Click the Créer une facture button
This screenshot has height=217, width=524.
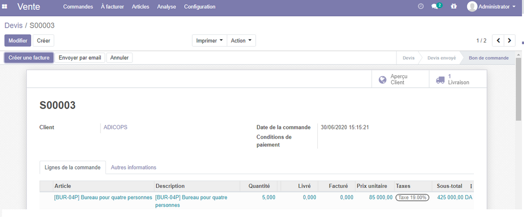29,58
